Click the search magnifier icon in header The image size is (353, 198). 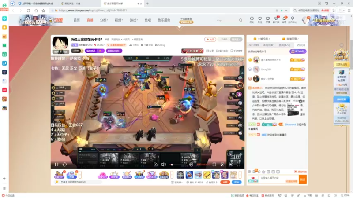[x=240, y=20]
